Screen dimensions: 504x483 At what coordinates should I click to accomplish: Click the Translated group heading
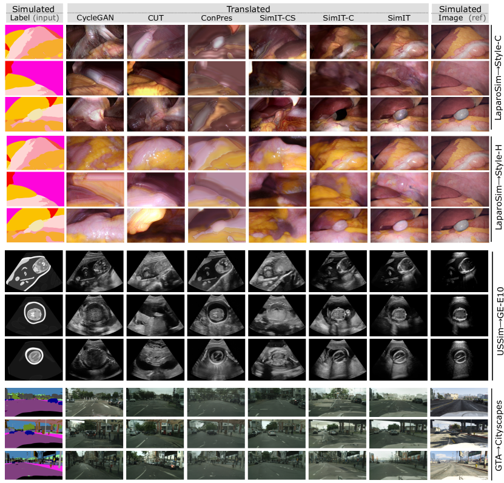tap(248, 8)
